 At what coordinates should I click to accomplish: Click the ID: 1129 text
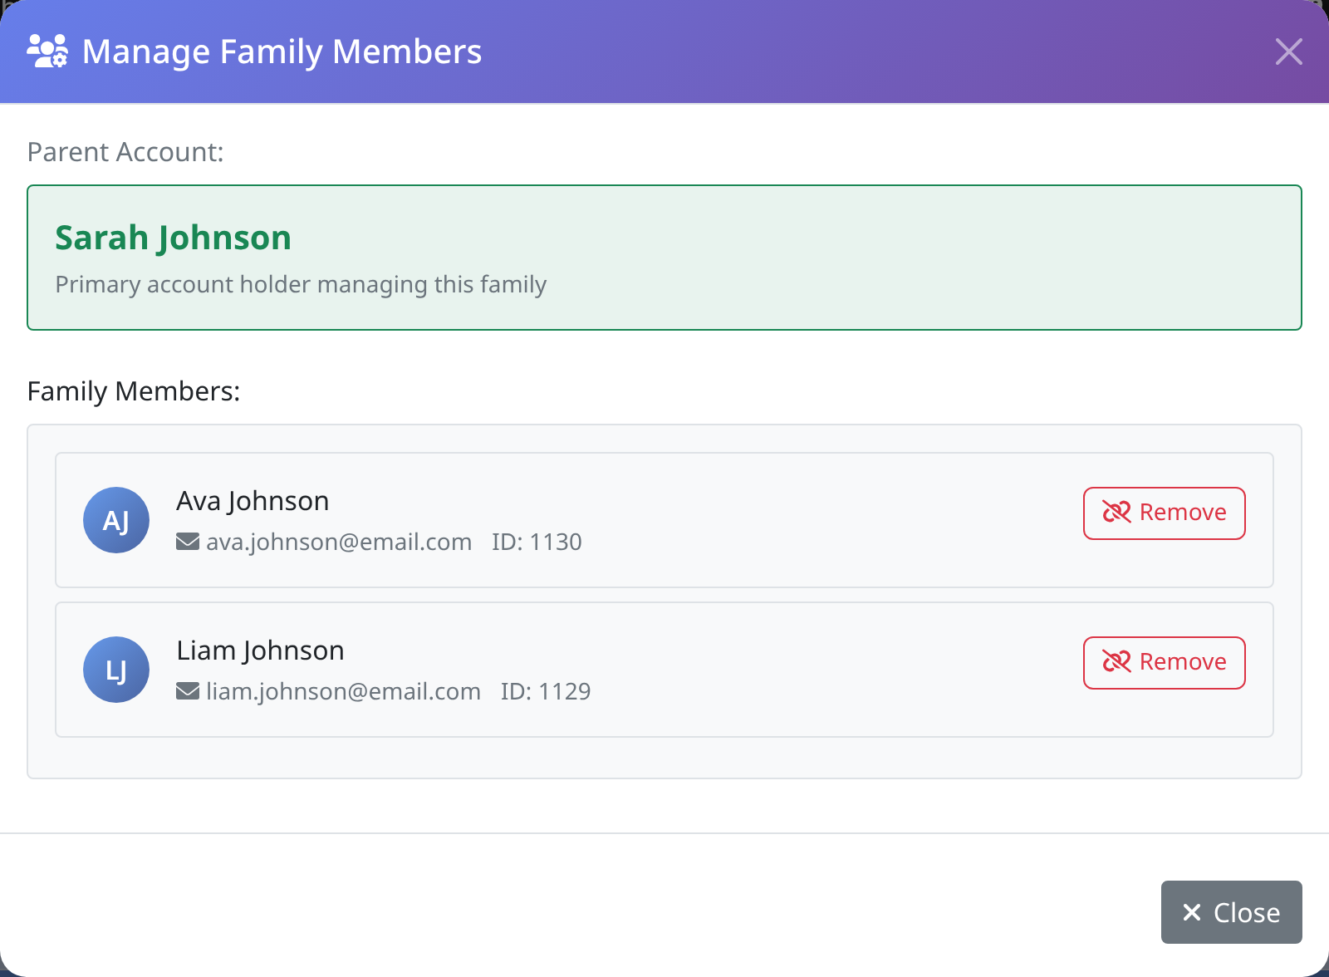(x=546, y=691)
